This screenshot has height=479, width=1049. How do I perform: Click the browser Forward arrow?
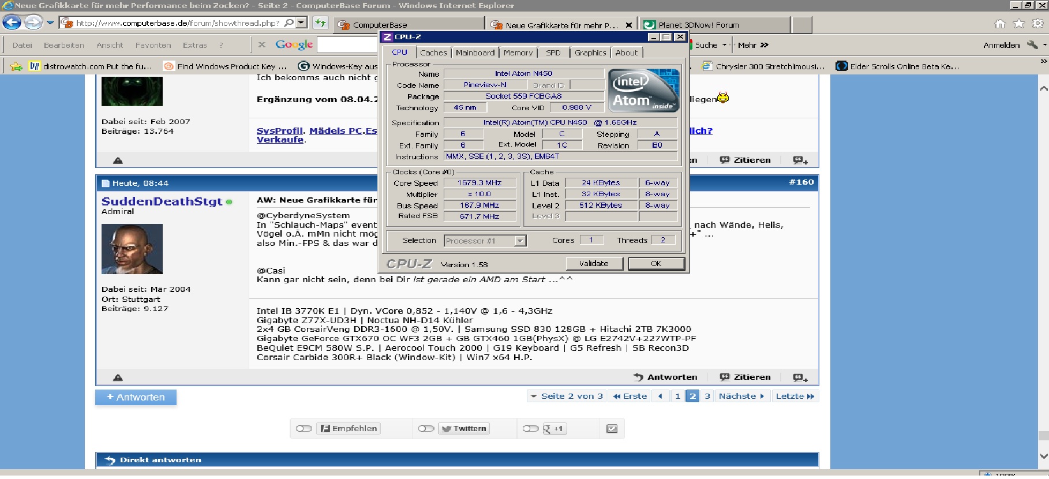[33, 23]
